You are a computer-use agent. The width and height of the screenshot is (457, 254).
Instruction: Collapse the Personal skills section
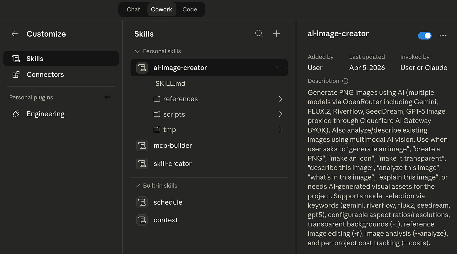[x=137, y=51]
